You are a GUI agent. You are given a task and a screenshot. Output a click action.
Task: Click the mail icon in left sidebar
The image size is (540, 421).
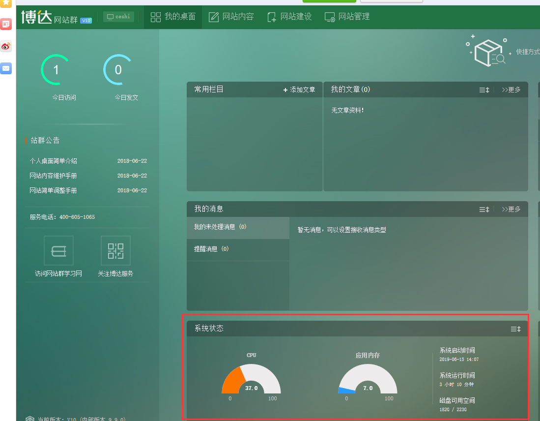click(6, 68)
